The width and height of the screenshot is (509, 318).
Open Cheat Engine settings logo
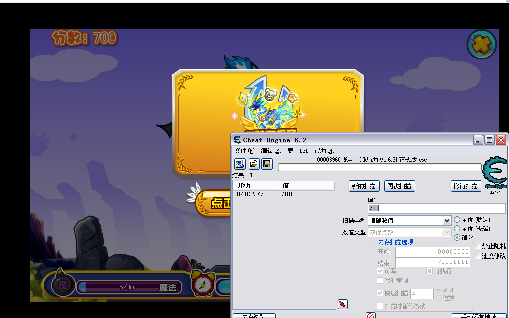495,173
